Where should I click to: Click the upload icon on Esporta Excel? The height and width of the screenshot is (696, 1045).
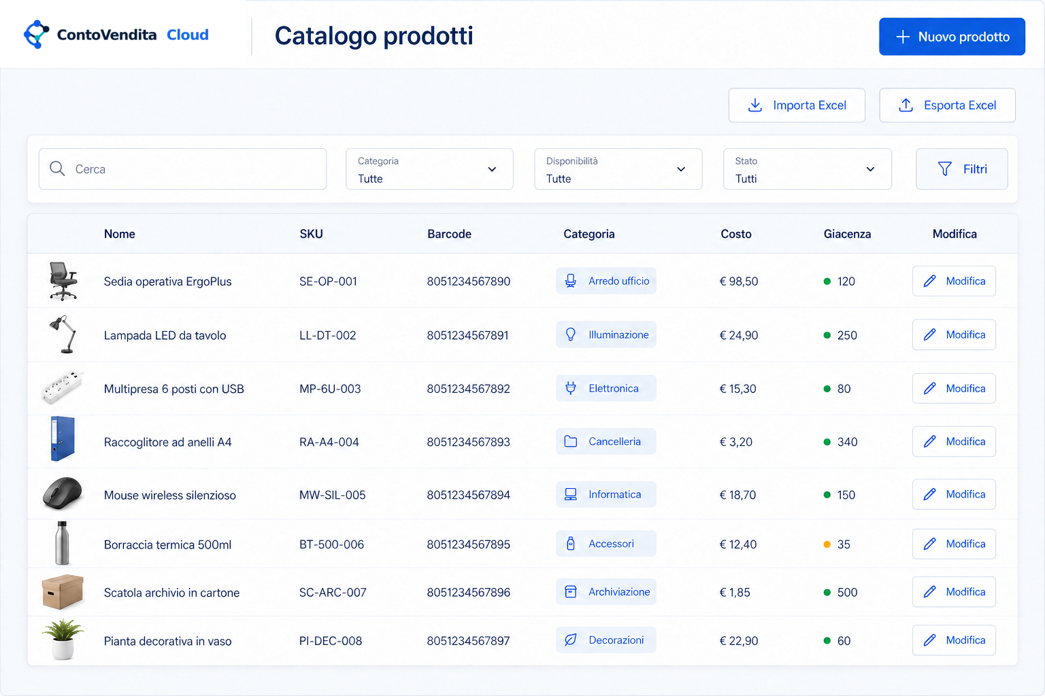pyautogui.click(x=906, y=105)
